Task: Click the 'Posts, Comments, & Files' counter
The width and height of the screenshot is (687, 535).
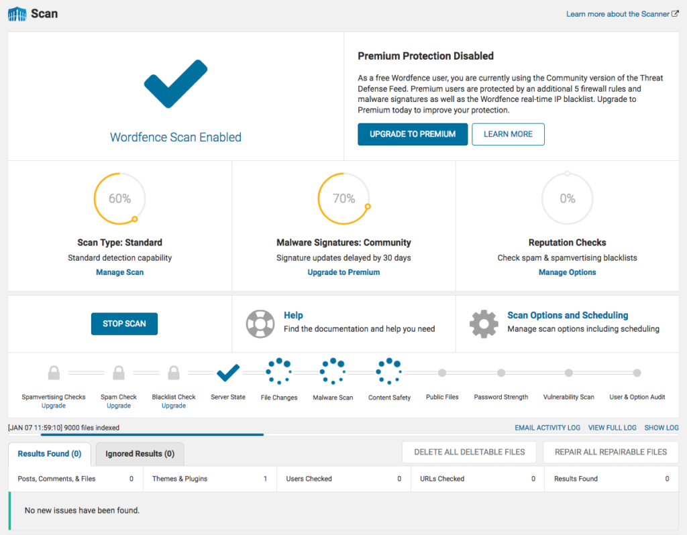Action: pos(76,479)
